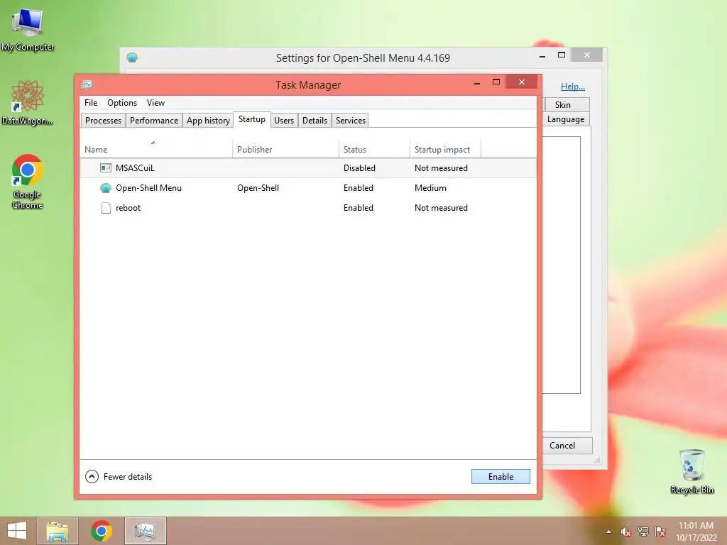Screen dimensions: 727x545
Task: Click Fewer details label
Action: pyautogui.click(x=128, y=476)
